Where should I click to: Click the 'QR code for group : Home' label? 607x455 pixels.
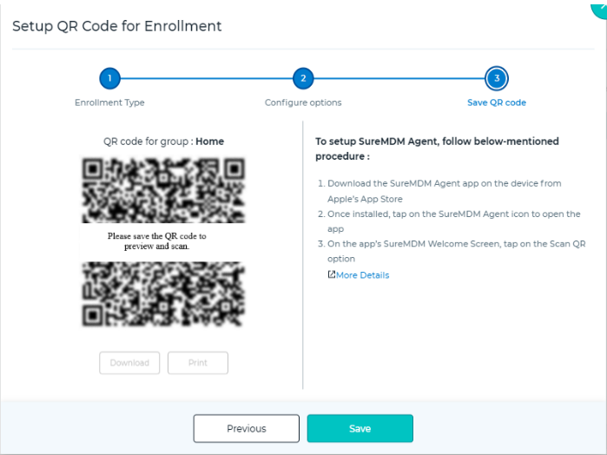(163, 141)
